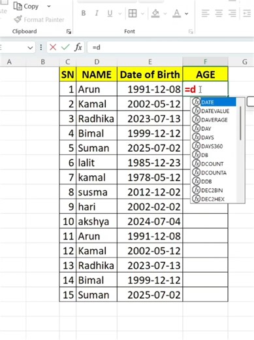Select the AGE header cell
The height and width of the screenshot is (340, 254).
206,75
